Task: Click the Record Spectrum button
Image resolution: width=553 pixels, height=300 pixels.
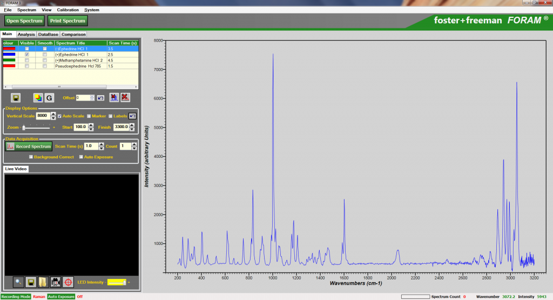Action: coord(29,146)
